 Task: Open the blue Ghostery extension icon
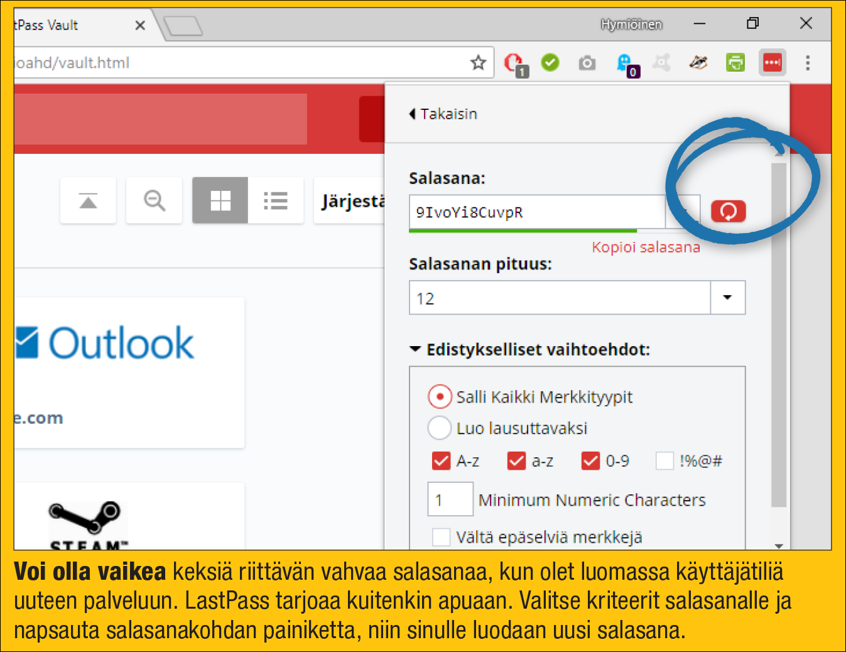click(626, 64)
